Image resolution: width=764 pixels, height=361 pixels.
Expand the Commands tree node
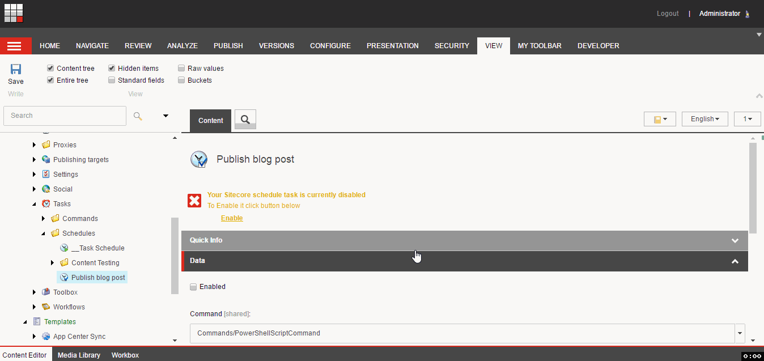coord(44,218)
